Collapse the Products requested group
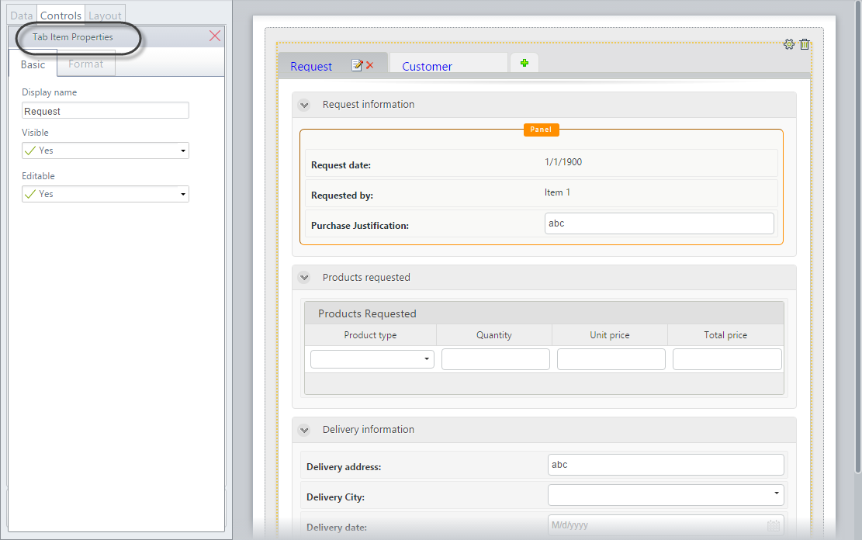The image size is (862, 540). tap(304, 278)
